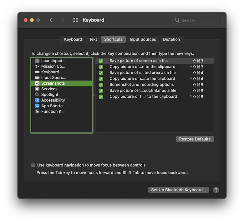Image resolution: width=244 pixels, height=222 pixels.
Task: Toggle Copy picture of s...to the clipboard checkbox
Action: tap(101, 79)
